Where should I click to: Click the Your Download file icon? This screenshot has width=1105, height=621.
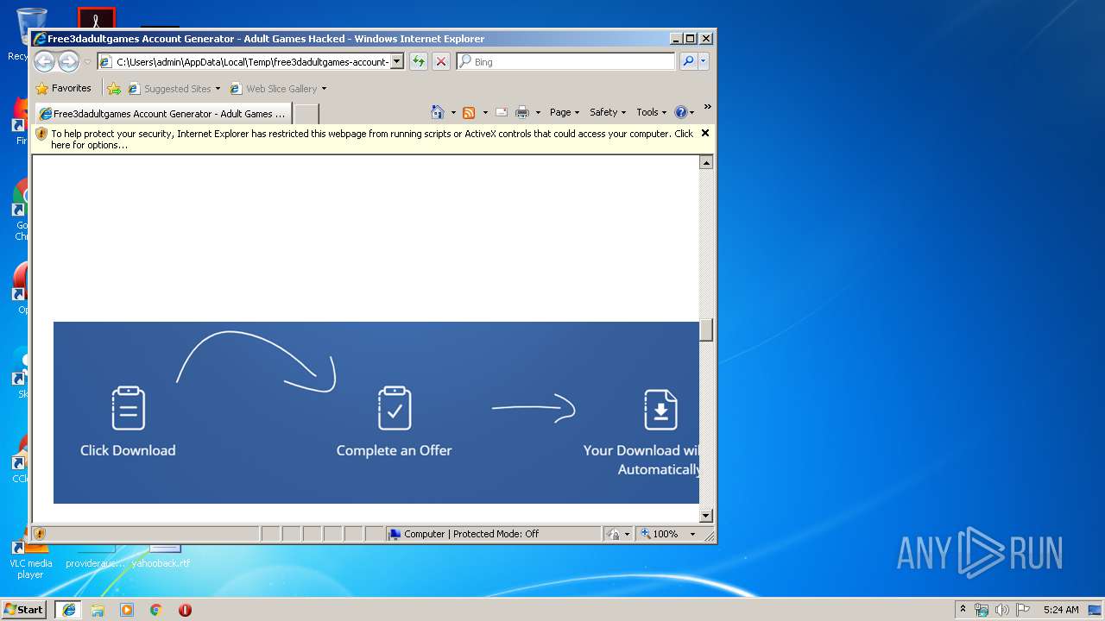pyautogui.click(x=660, y=409)
